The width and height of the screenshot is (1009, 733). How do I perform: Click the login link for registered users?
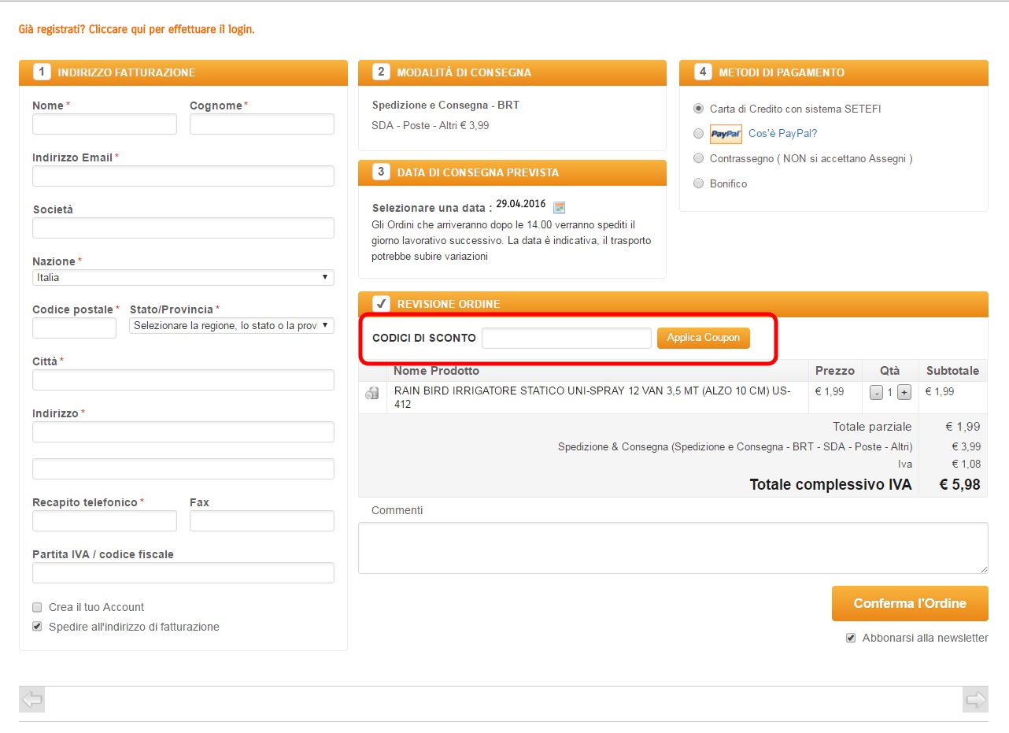click(x=136, y=29)
